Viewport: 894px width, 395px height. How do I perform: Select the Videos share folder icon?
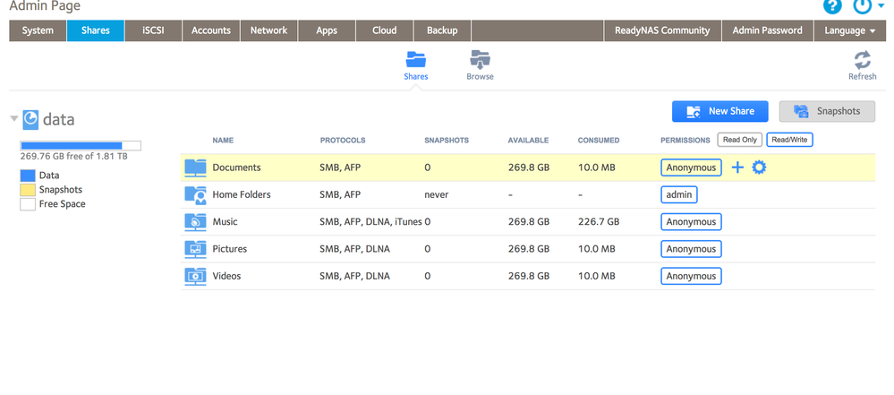195,276
